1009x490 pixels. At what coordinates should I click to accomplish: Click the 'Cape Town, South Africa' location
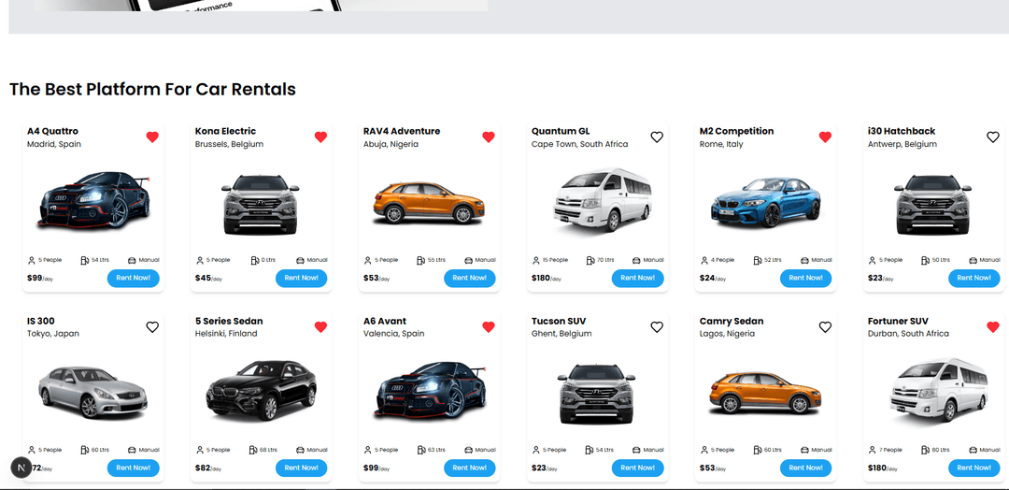pyautogui.click(x=580, y=144)
